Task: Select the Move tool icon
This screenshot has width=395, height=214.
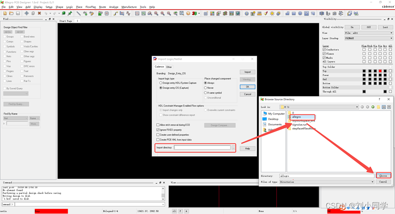Action: (x=26, y=14)
